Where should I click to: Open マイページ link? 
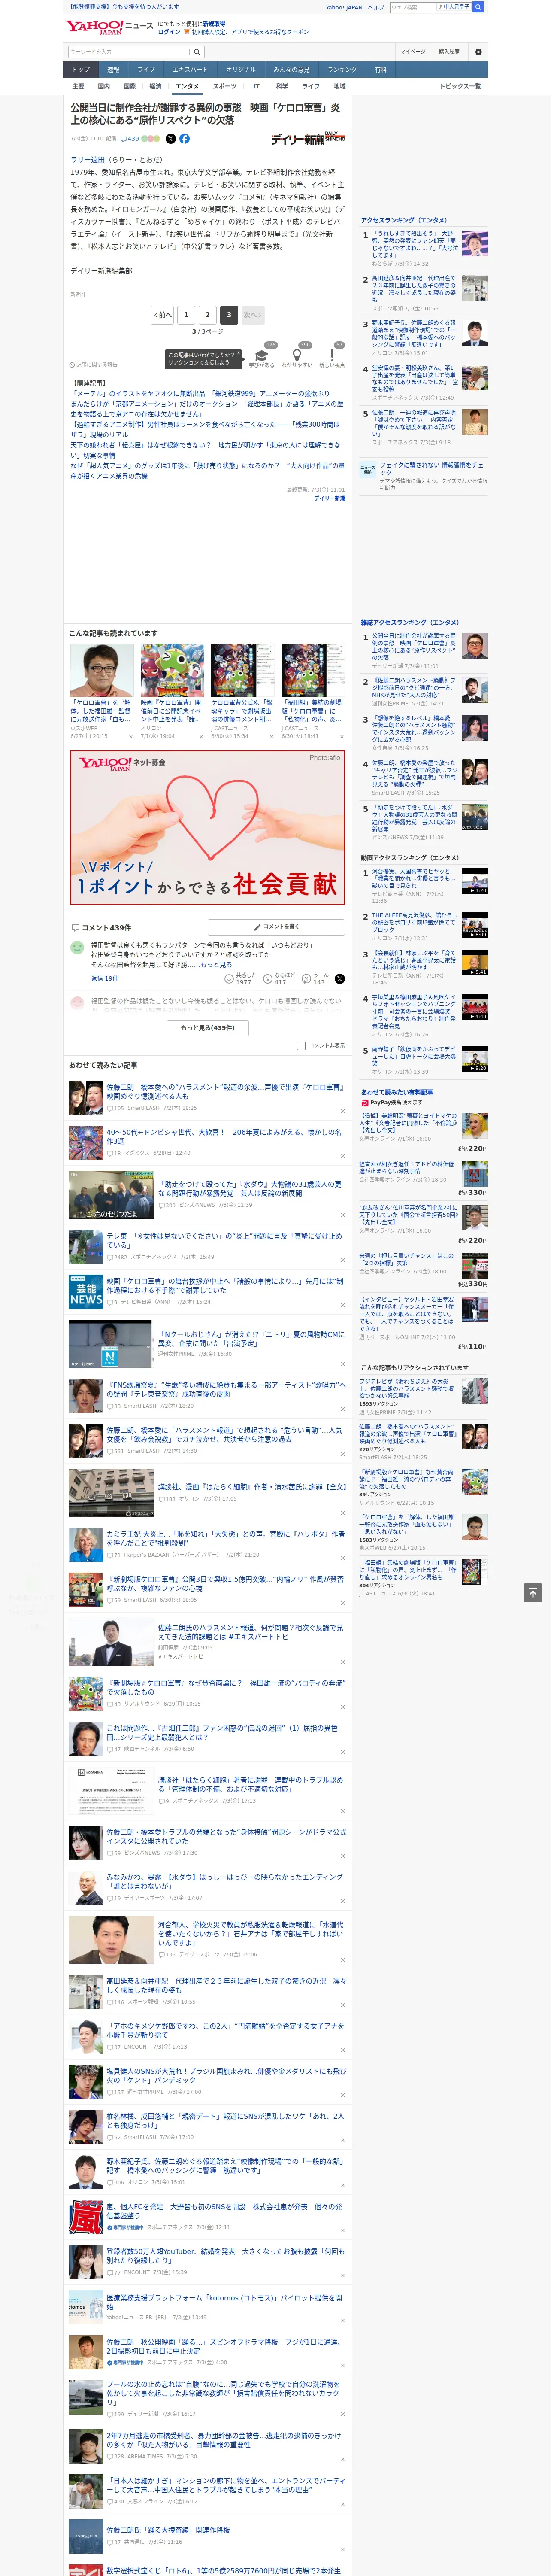tap(412, 51)
